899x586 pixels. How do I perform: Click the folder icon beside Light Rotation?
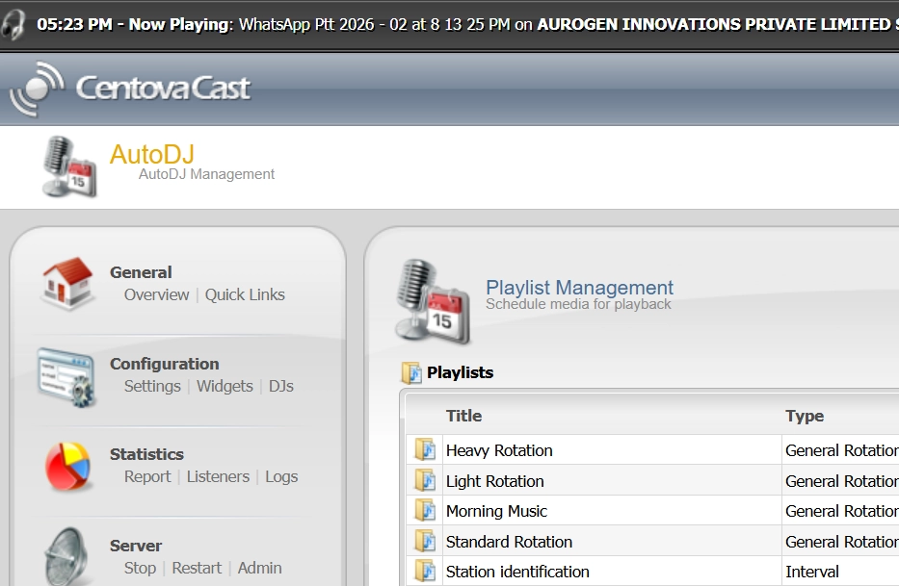point(425,480)
